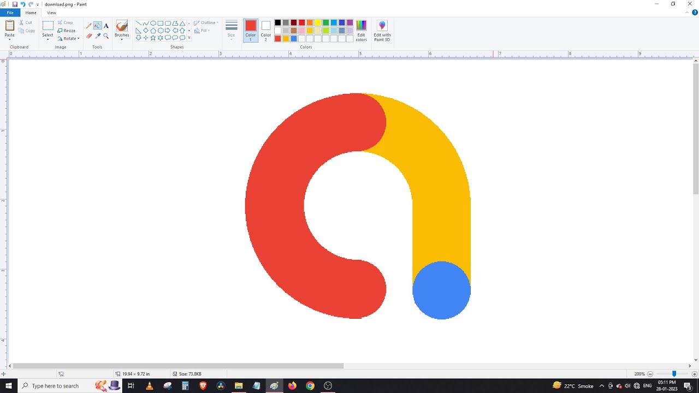The height and width of the screenshot is (393, 699).
Task: Open the Paint Help question mark
Action: pos(695,13)
